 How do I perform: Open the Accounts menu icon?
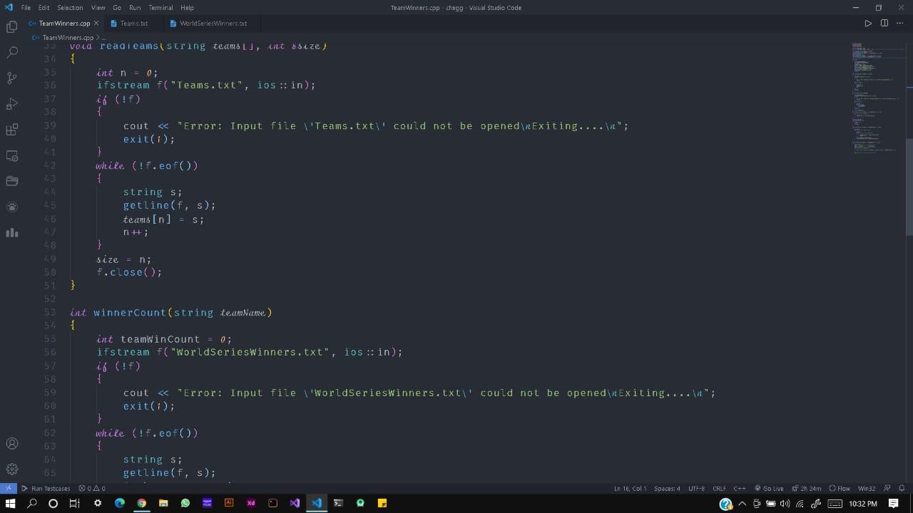pos(11,443)
